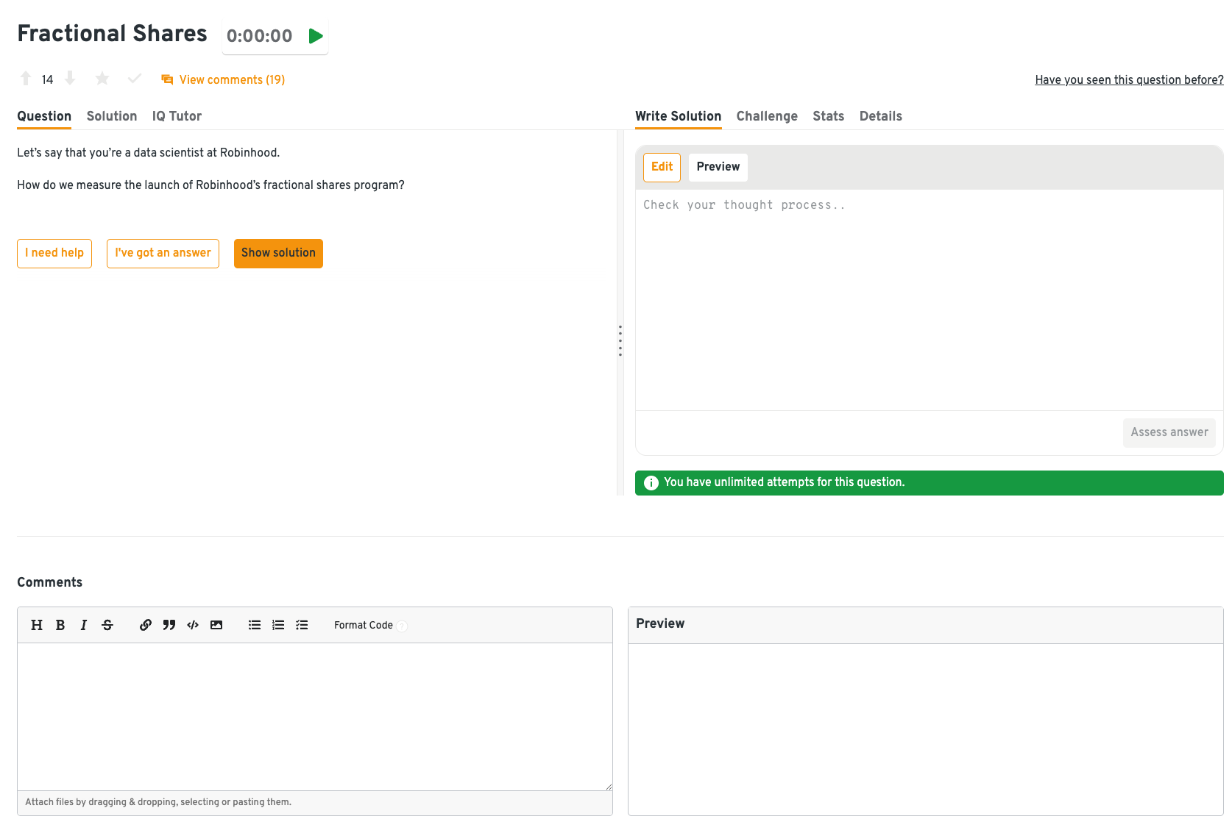Insert a blockquote with the quote icon
This screenshot has height=819, width=1232.
coord(169,625)
